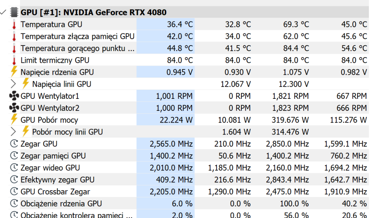Screen dimensions: 376x218
Task: Collapse the GPU [#1] NVIDIA GeForce section
Action: click(x=3, y=12)
